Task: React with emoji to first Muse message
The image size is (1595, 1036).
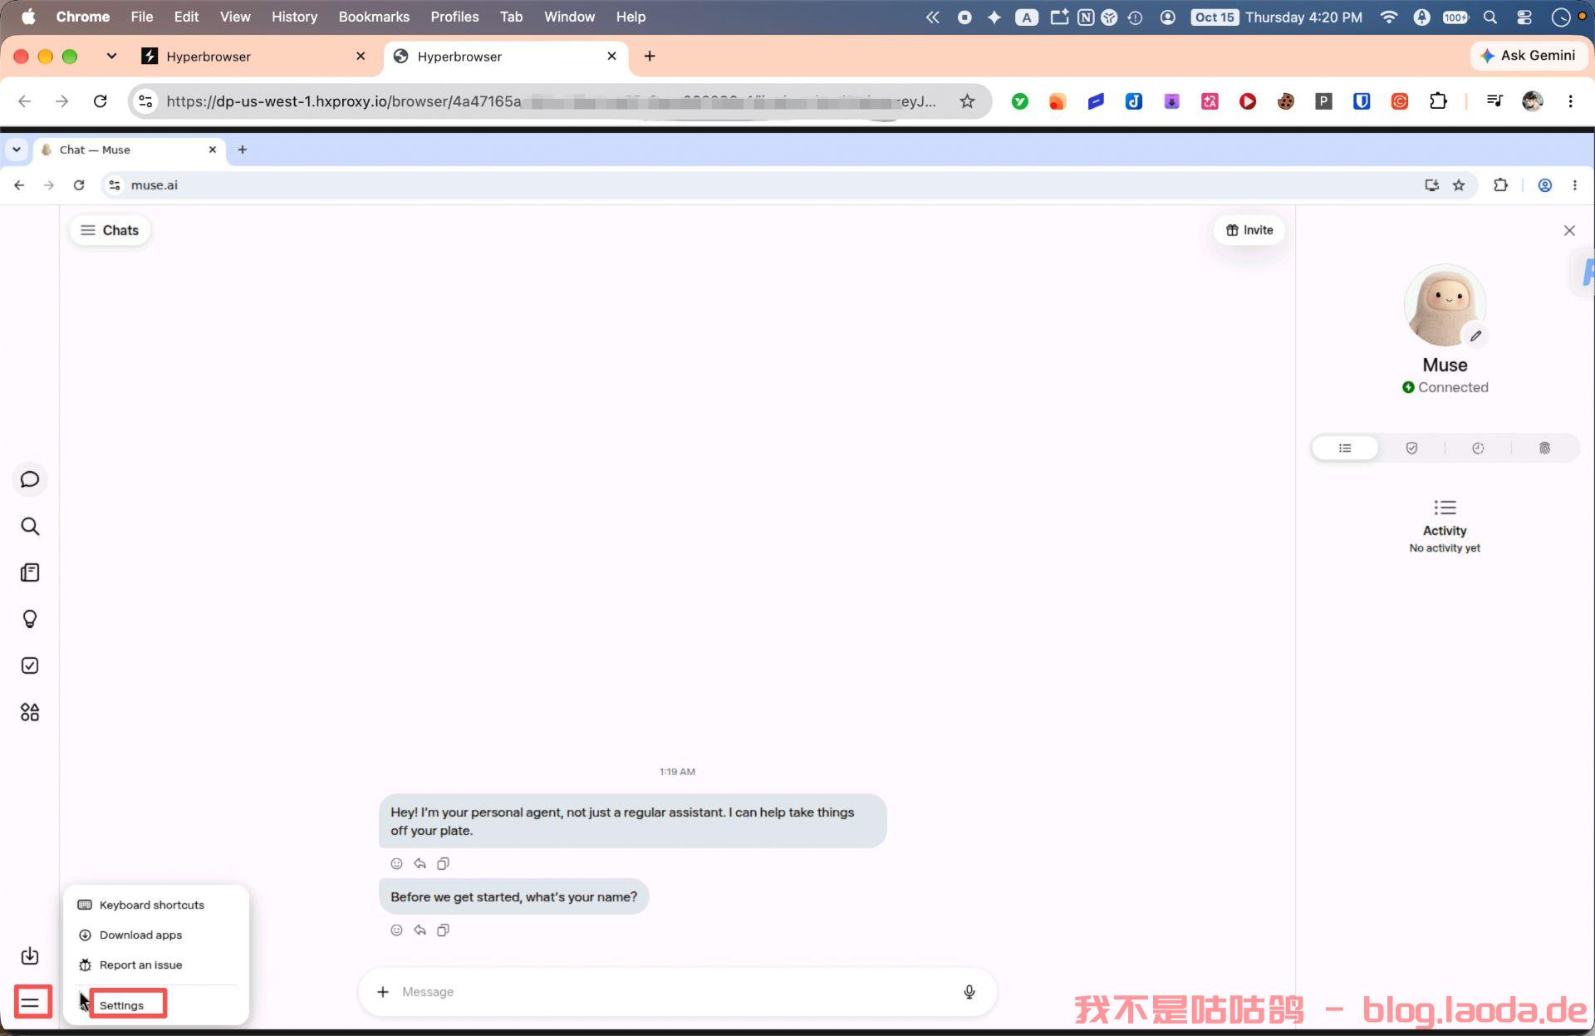Action: (397, 864)
